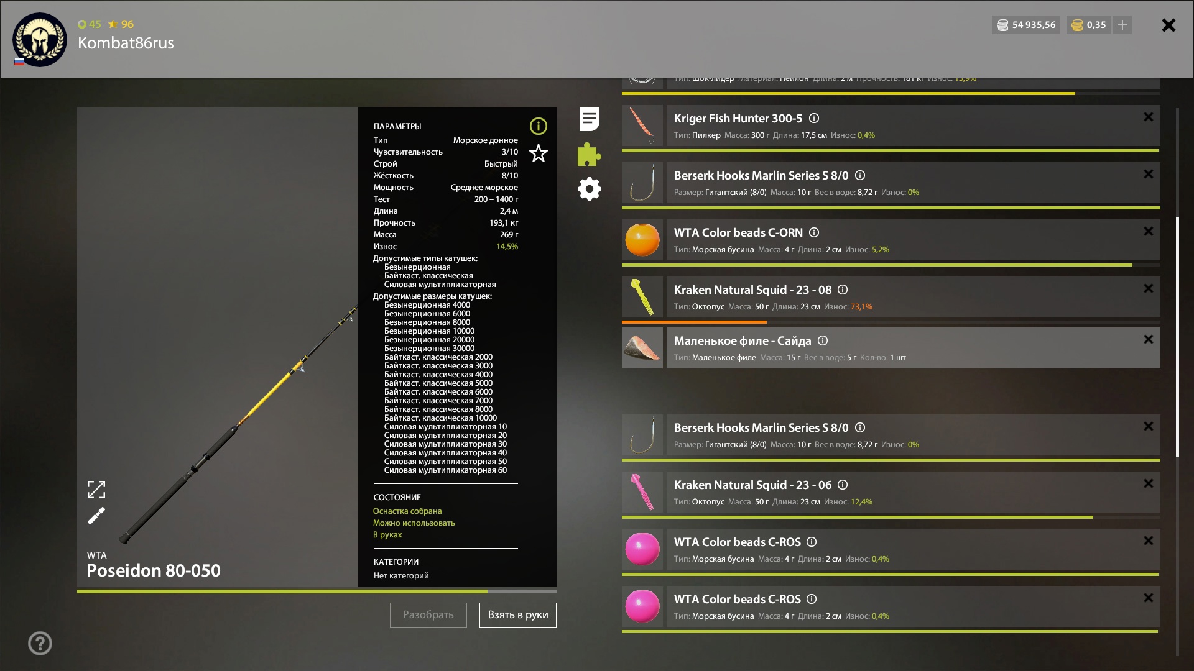Click the gold balance 0,35
Image resolution: width=1194 pixels, height=671 pixels.
point(1088,25)
